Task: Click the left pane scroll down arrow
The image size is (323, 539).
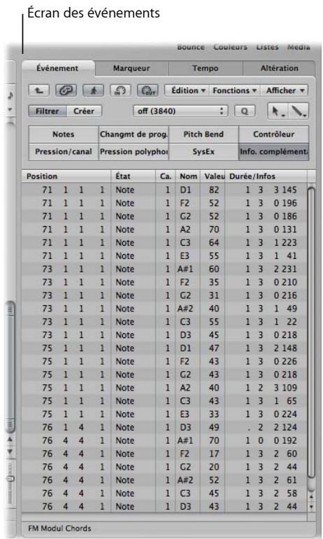Action: point(10,452)
